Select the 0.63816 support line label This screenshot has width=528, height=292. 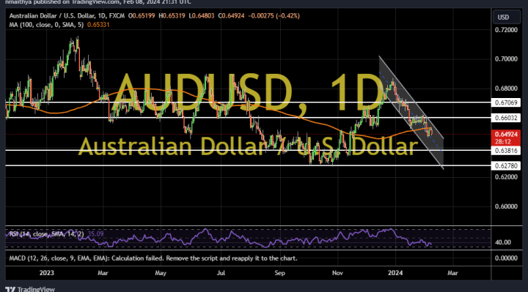[x=506, y=151]
